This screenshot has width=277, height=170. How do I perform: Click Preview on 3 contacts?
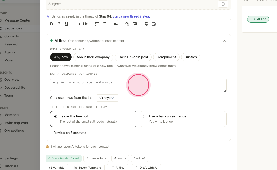[x=70, y=133]
